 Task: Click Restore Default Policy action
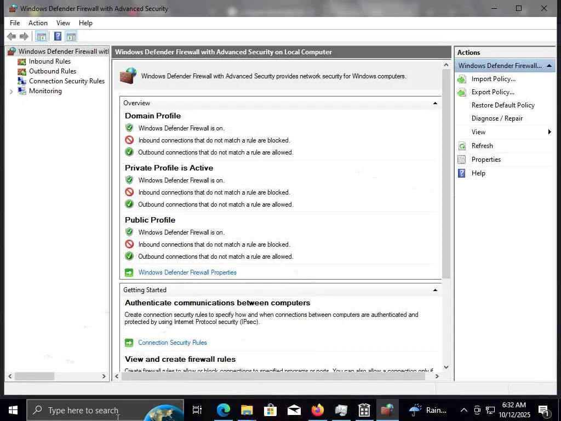503,105
